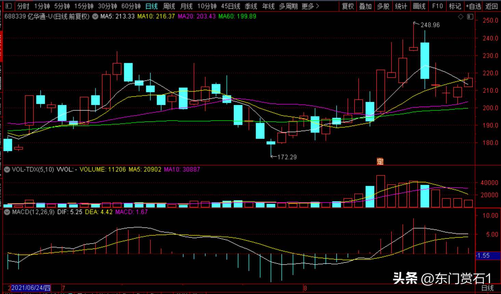Select the 60分钟 period tab
The width and height of the screenshot is (501, 294).
(131, 6)
